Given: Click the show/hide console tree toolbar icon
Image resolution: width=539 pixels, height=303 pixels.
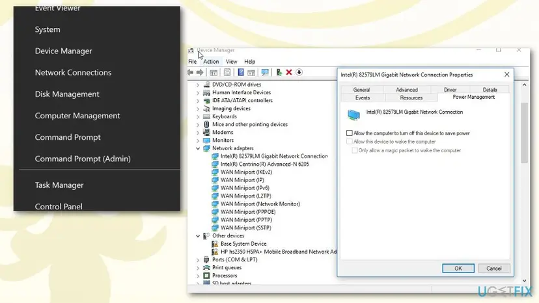Looking at the screenshot, I should tap(214, 72).
